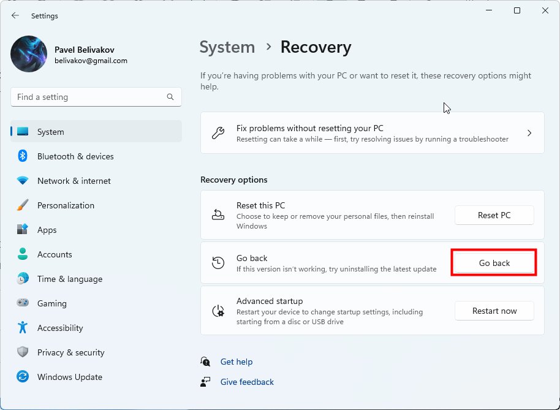This screenshot has height=410, width=560.
Task: Expand the Fix problems chevron arrow
Action: 529,133
